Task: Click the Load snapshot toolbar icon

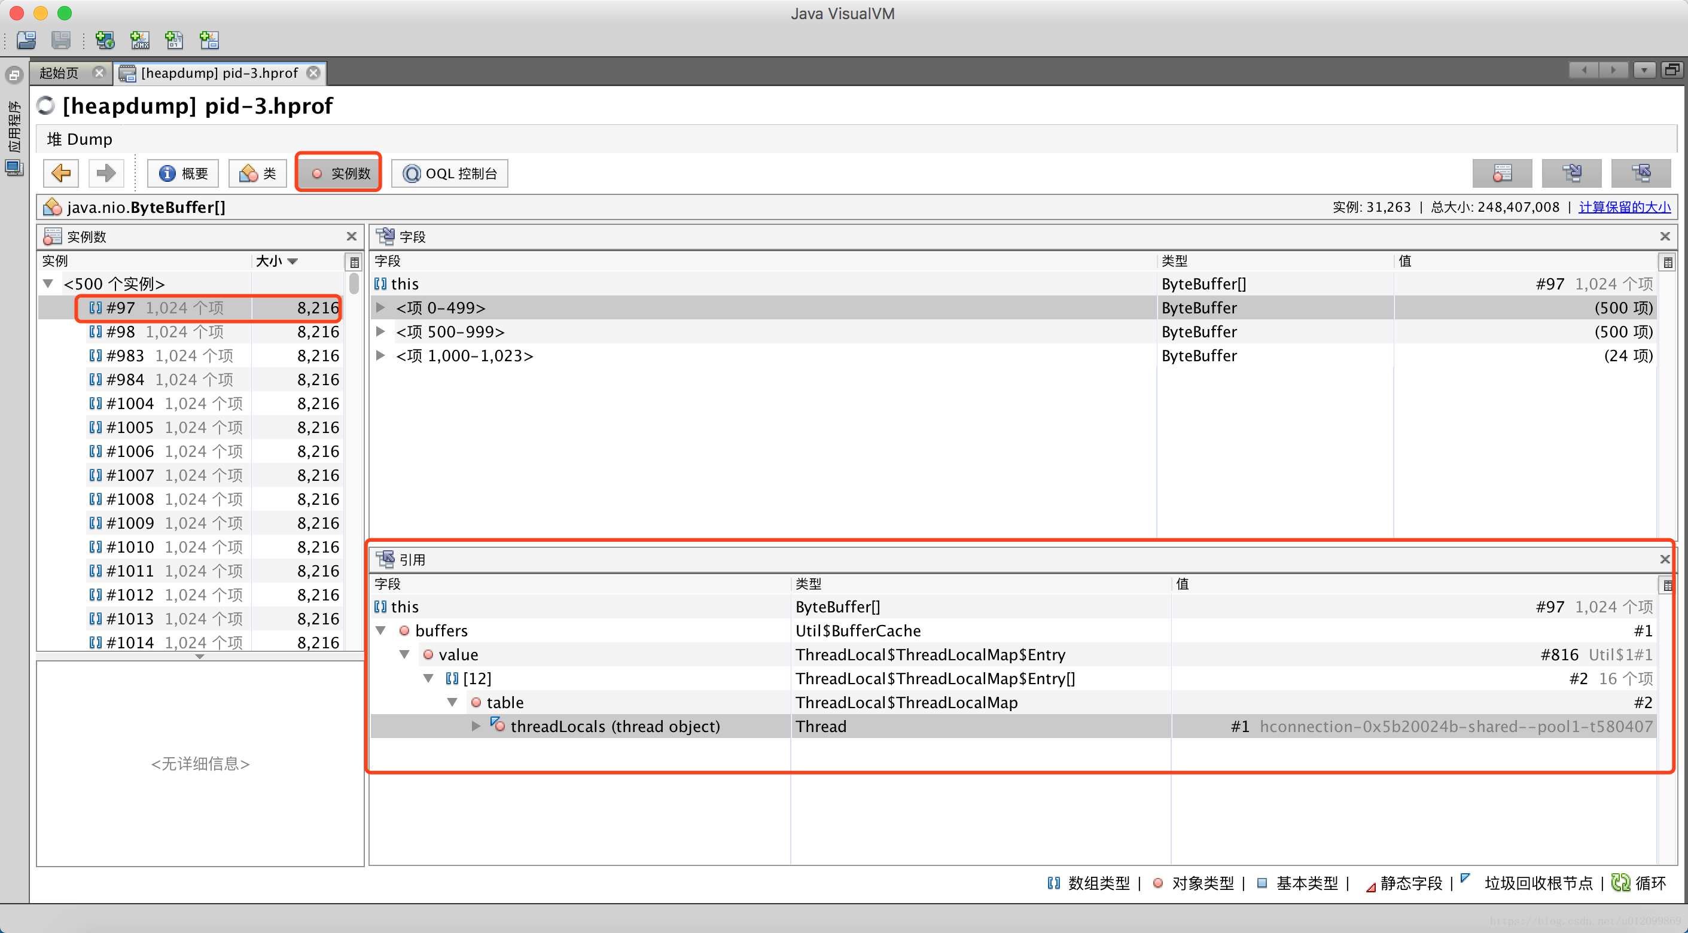Action: pos(27,41)
